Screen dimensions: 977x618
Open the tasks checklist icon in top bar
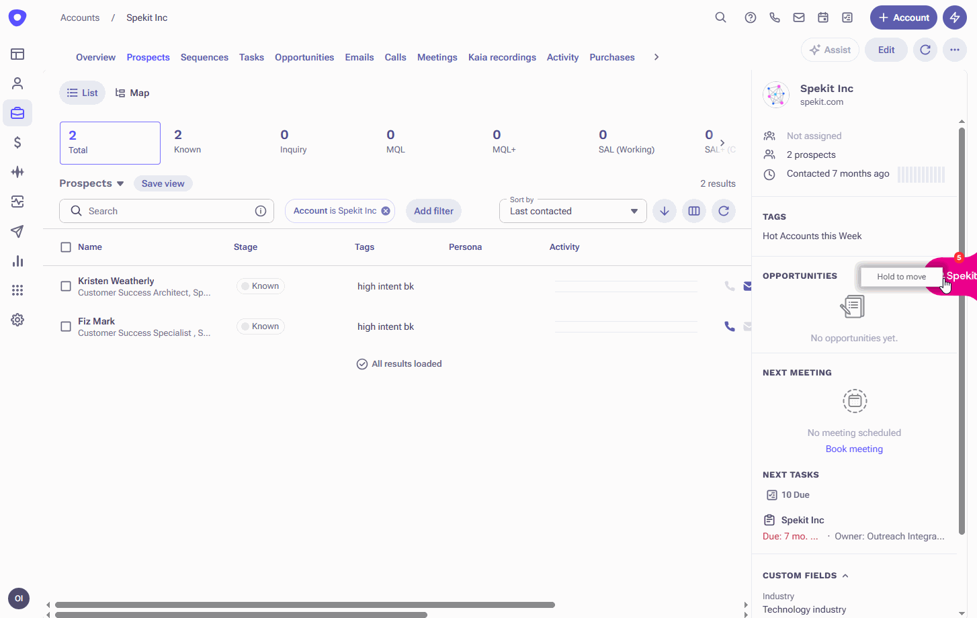(x=847, y=17)
